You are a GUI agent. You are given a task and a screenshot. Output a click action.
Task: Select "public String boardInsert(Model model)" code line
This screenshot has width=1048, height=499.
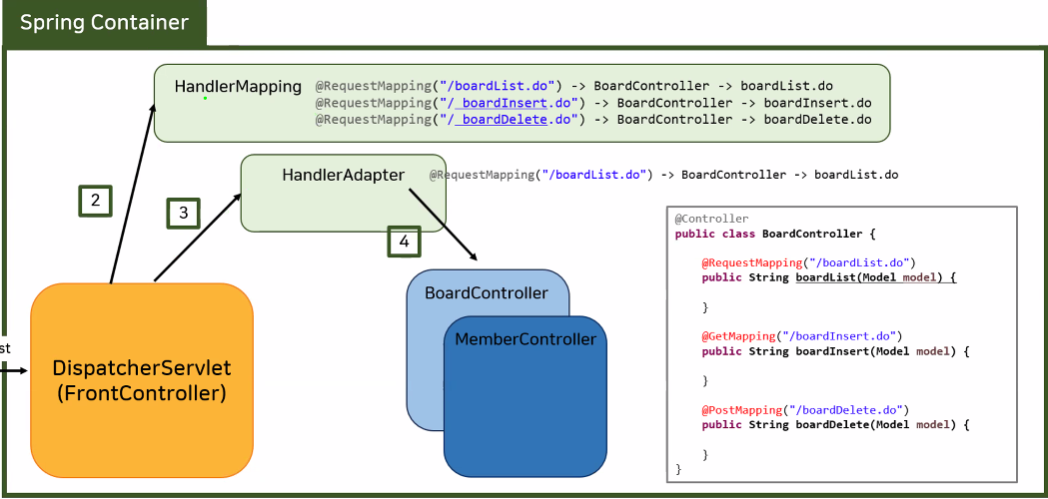click(835, 350)
